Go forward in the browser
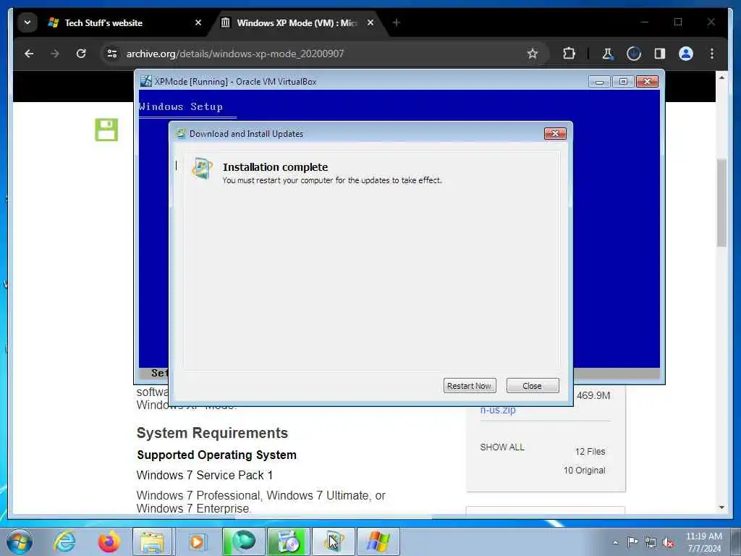This screenshot has height=556, width=741. point(55,54)
